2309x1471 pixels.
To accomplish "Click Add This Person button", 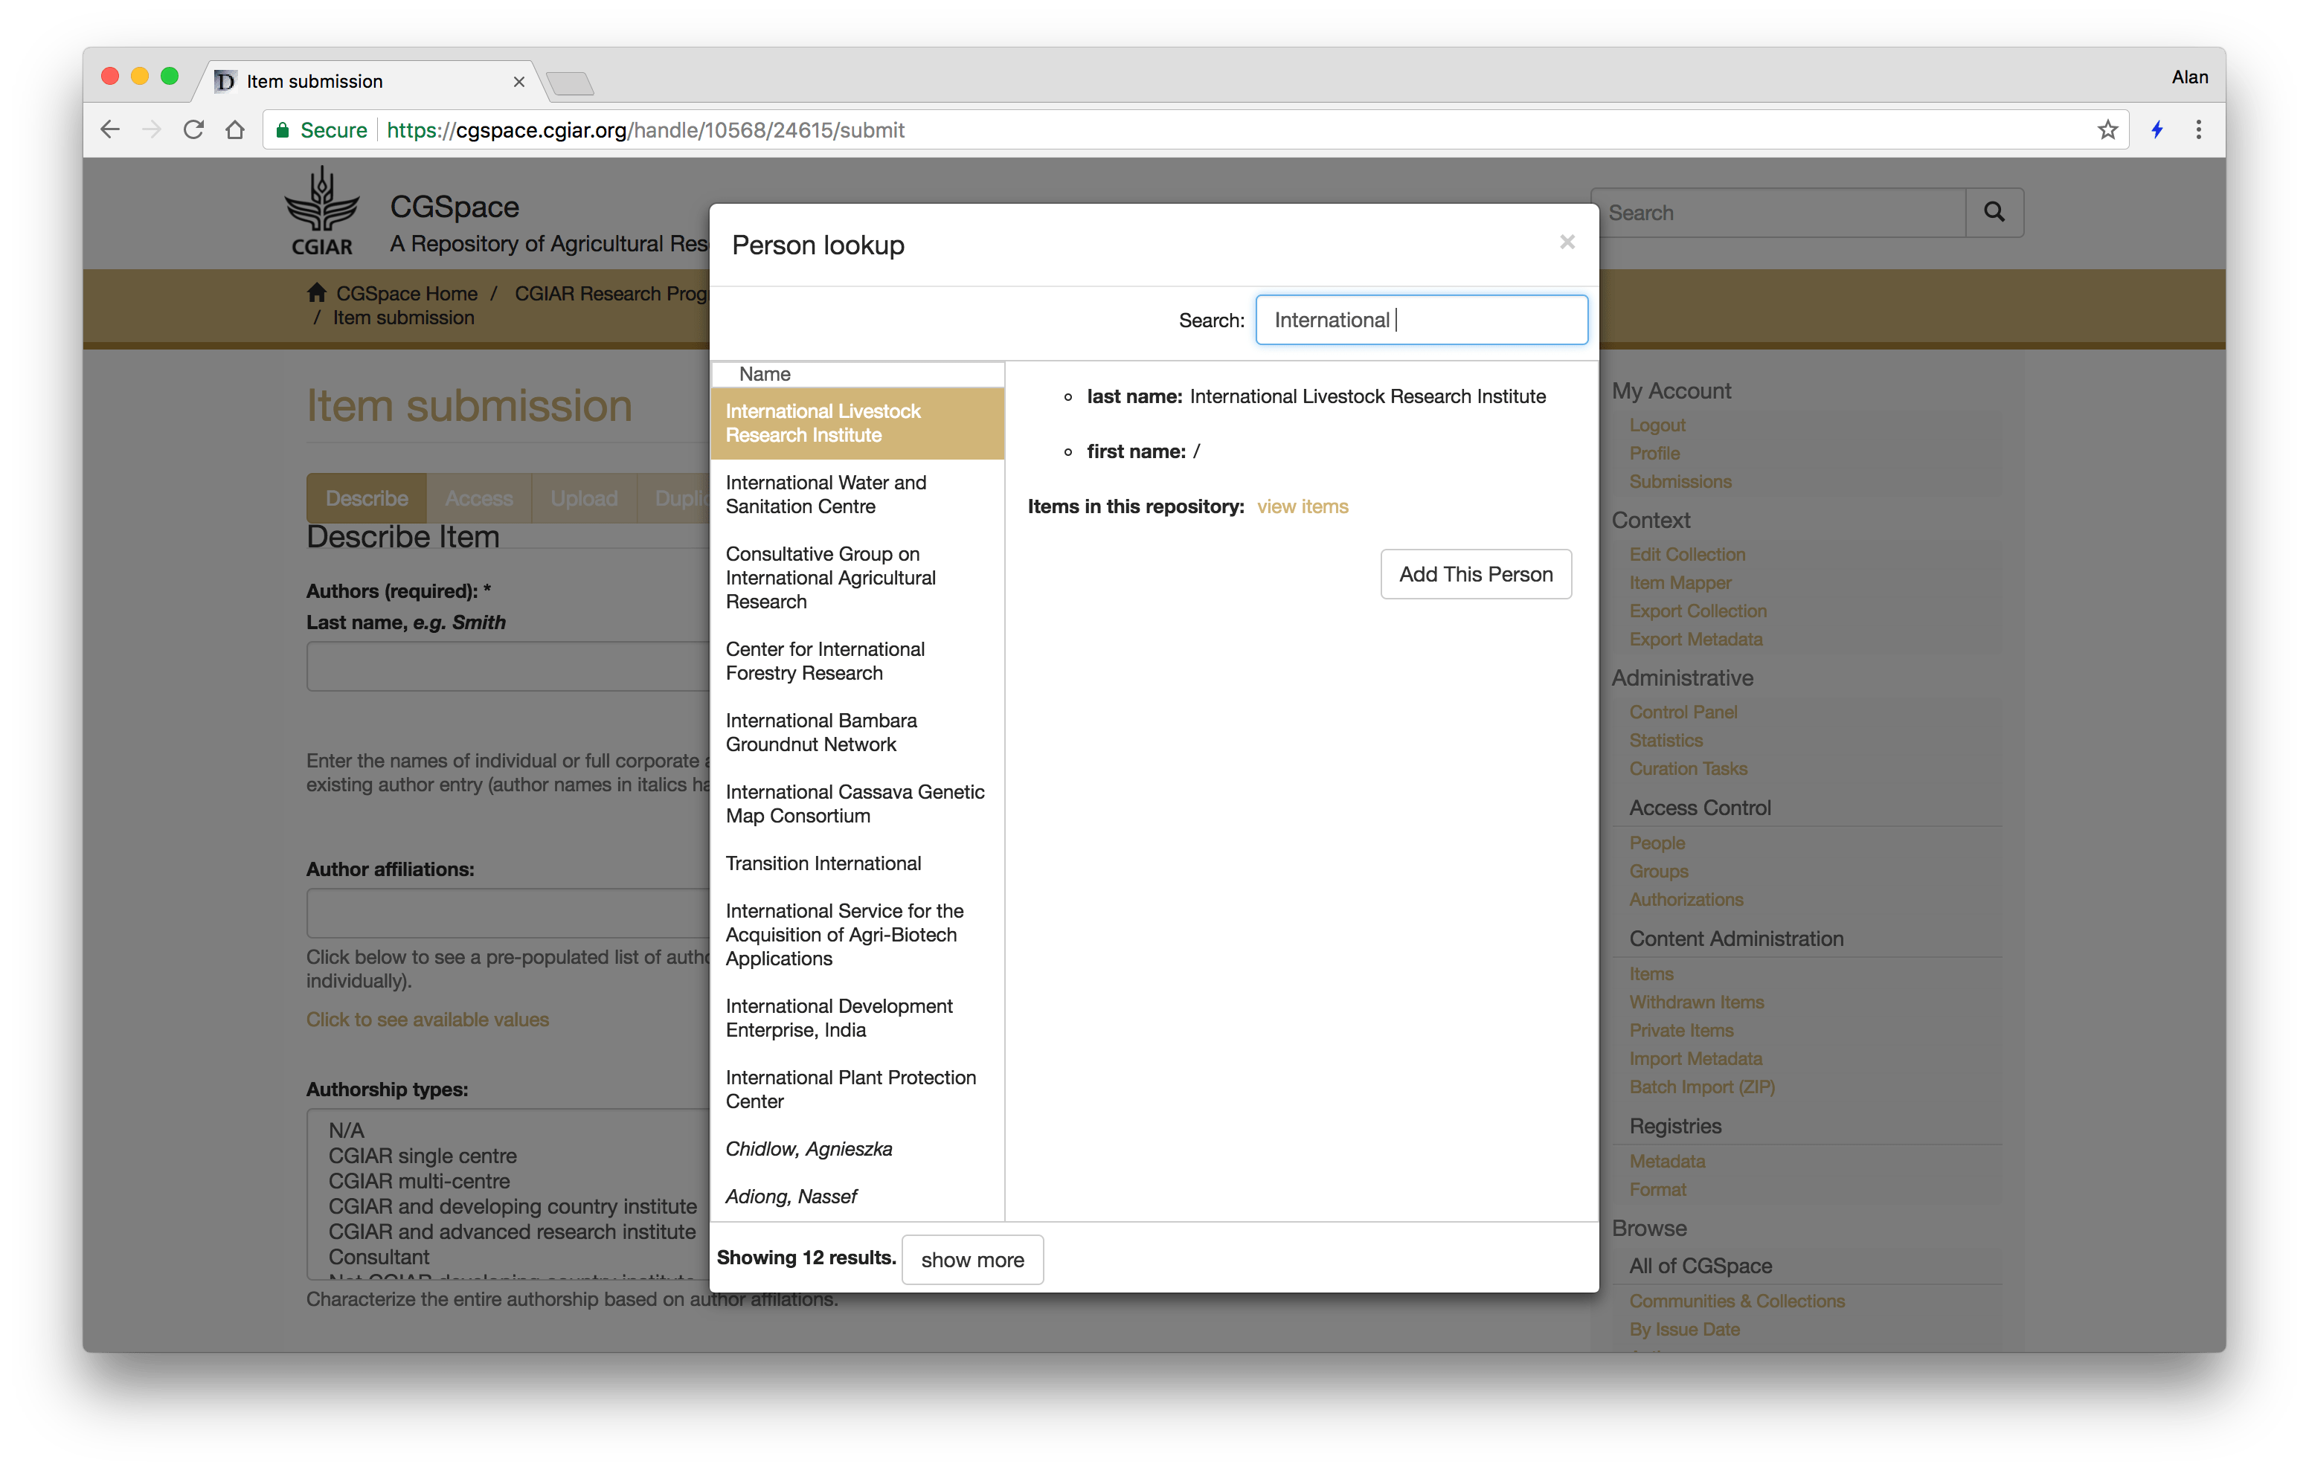I will (1476, 573).
